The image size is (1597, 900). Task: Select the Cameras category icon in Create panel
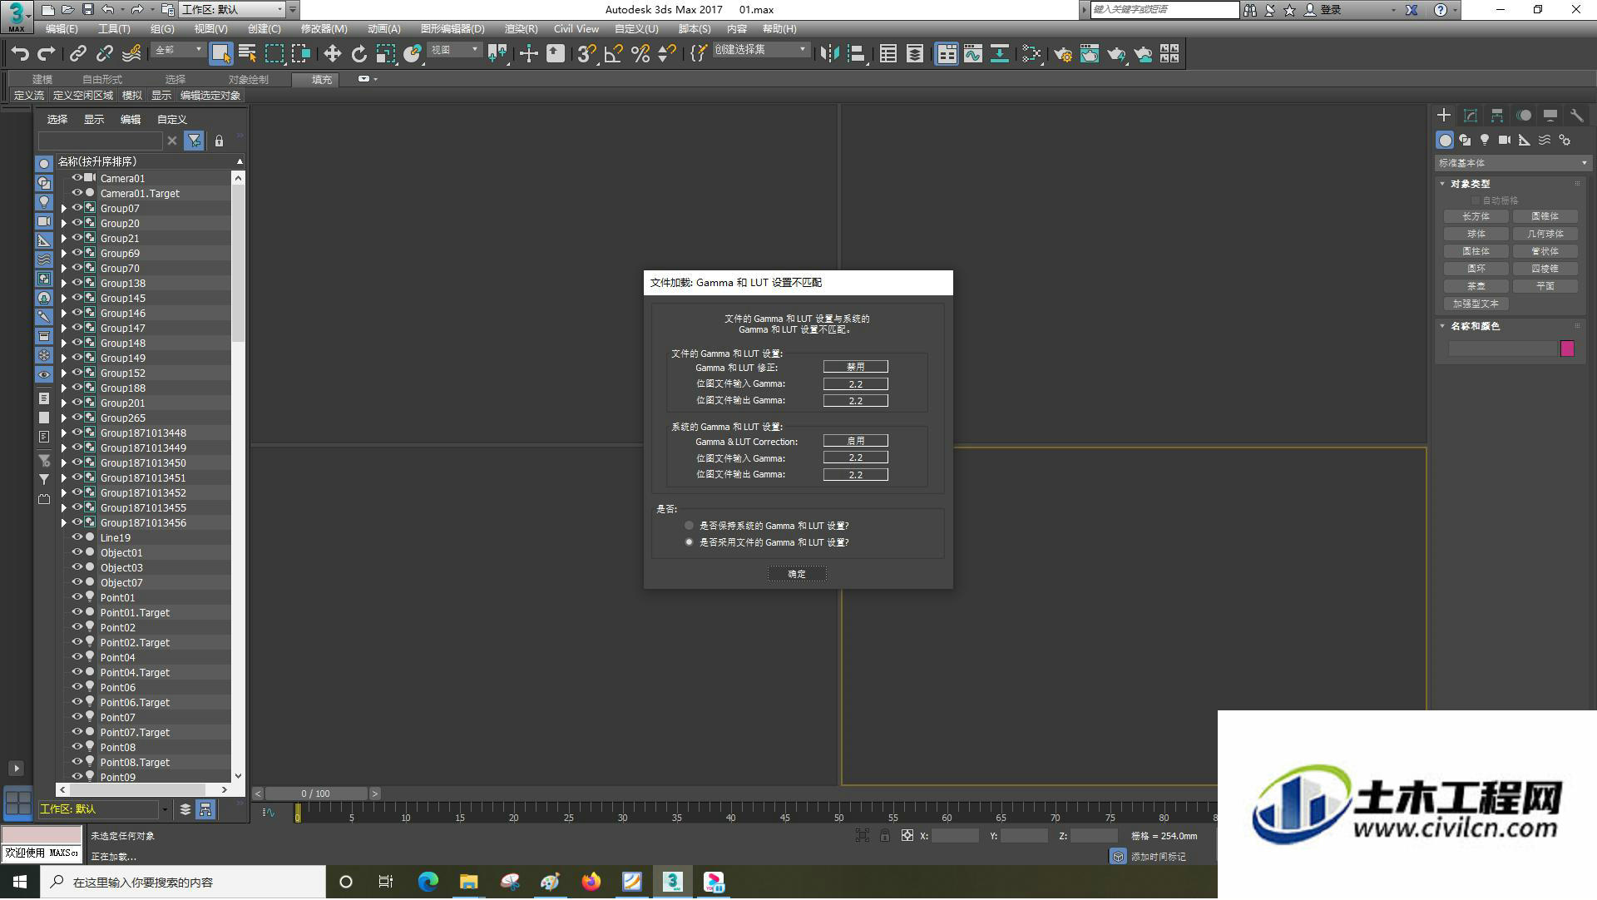coord(1505,140)
